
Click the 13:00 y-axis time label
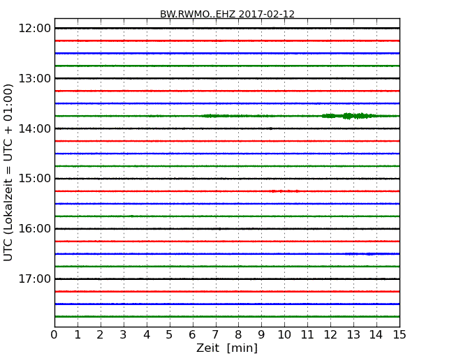tap(35, 78)
